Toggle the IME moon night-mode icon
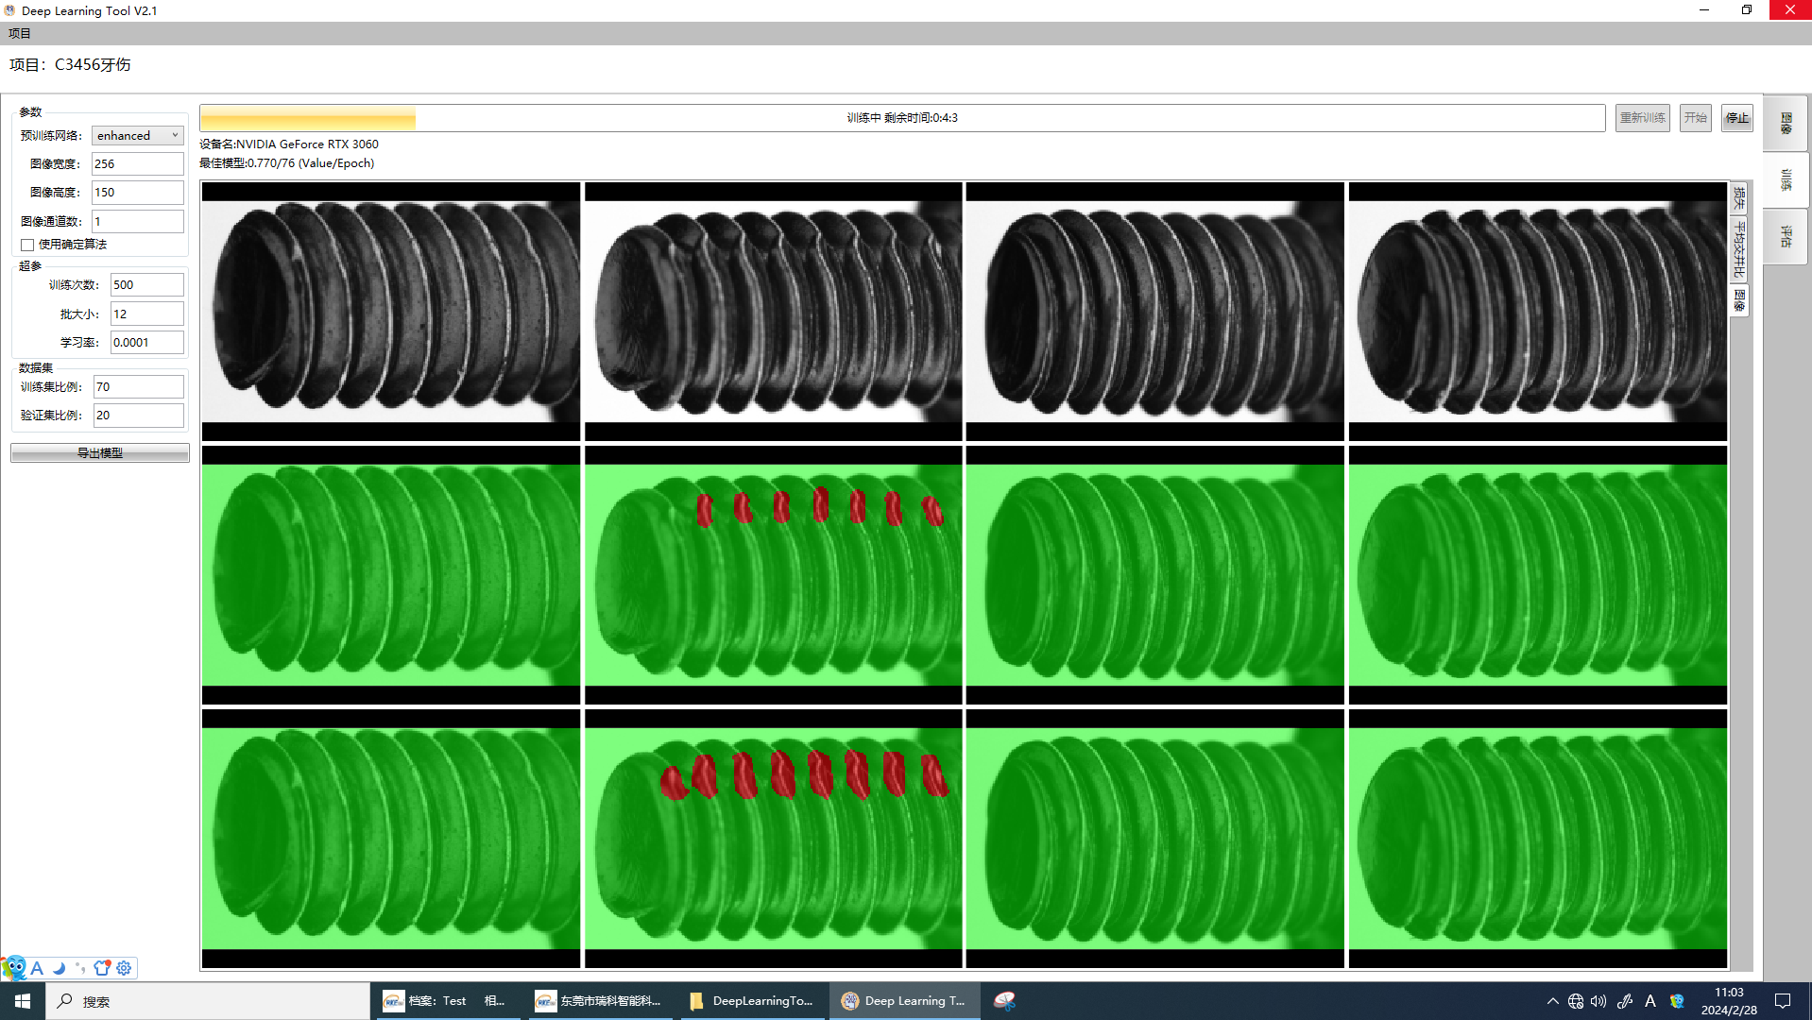This screenshot has width=1812, height=1020. (x=59, y=968)
